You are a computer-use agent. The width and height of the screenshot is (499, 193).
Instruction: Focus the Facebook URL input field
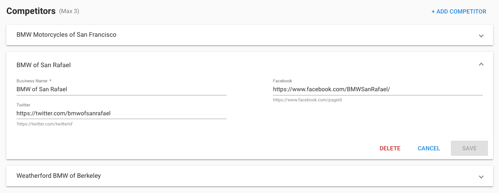coord(378,90)
